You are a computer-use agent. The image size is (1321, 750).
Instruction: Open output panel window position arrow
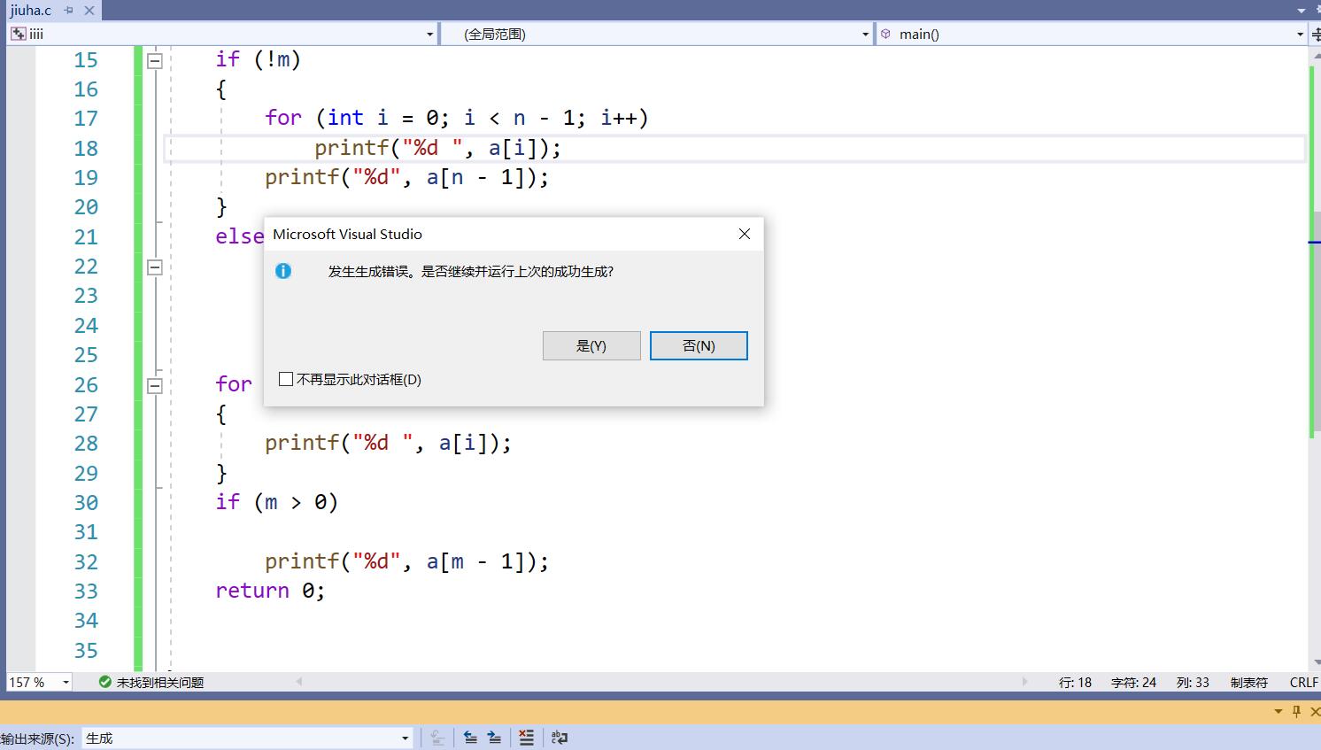(x=1278, y=711)
